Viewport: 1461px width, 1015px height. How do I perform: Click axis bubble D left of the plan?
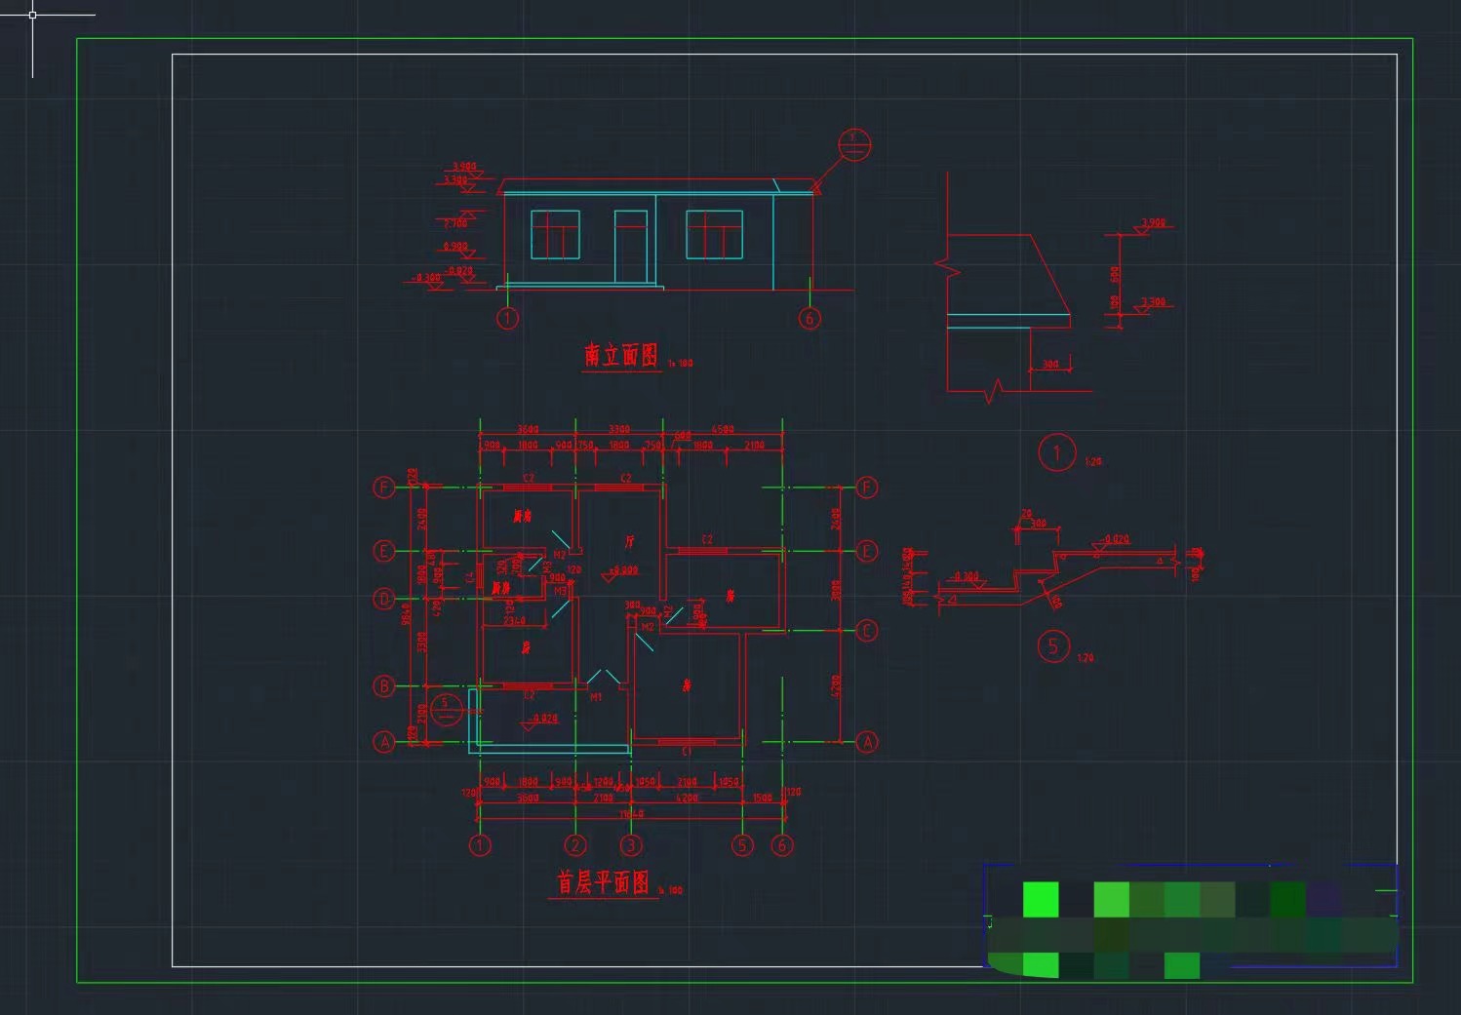click(384, 598)
